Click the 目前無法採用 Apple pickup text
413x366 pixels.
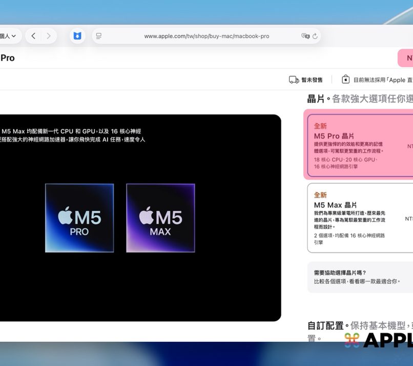(382, 80)
